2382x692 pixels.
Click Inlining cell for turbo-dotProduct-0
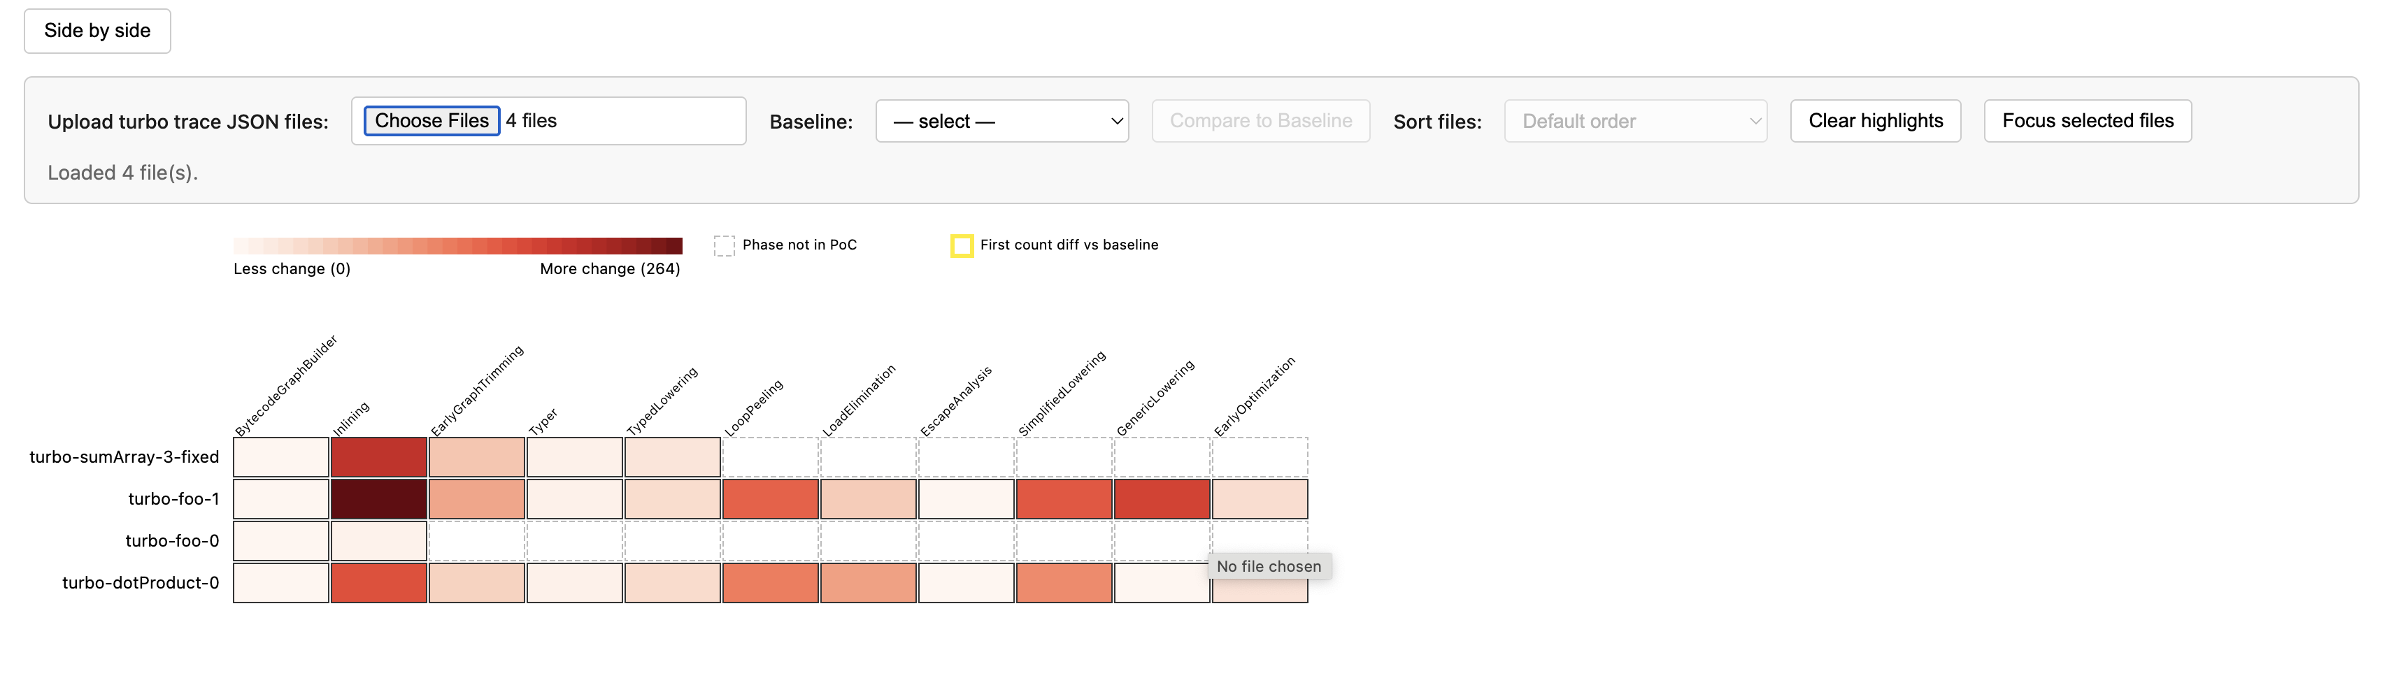[379, 583]
